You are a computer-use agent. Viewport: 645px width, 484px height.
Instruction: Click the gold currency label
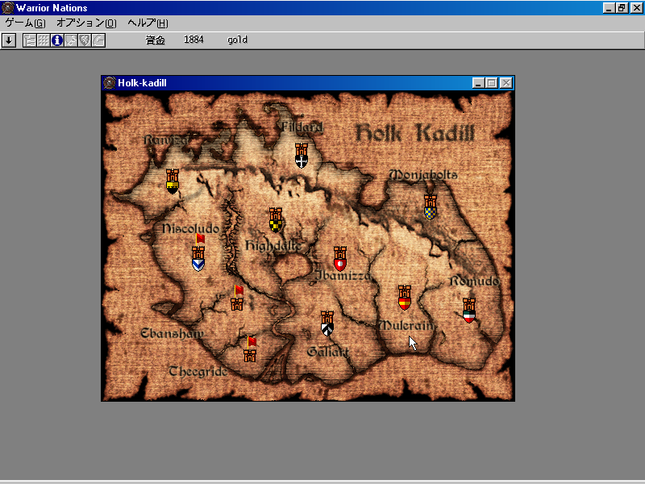click(x=237, y=40)
